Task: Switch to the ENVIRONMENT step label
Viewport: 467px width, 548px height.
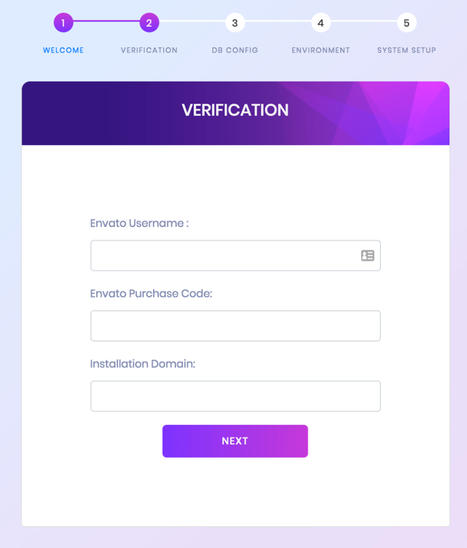Action: pos(321,50)
